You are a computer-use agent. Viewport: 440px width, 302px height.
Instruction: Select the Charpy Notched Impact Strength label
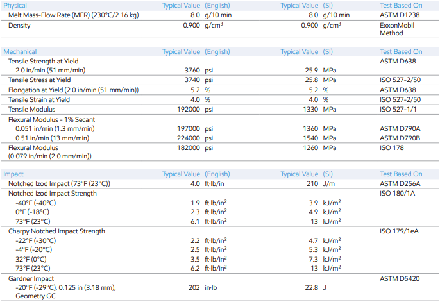[56, 231]
